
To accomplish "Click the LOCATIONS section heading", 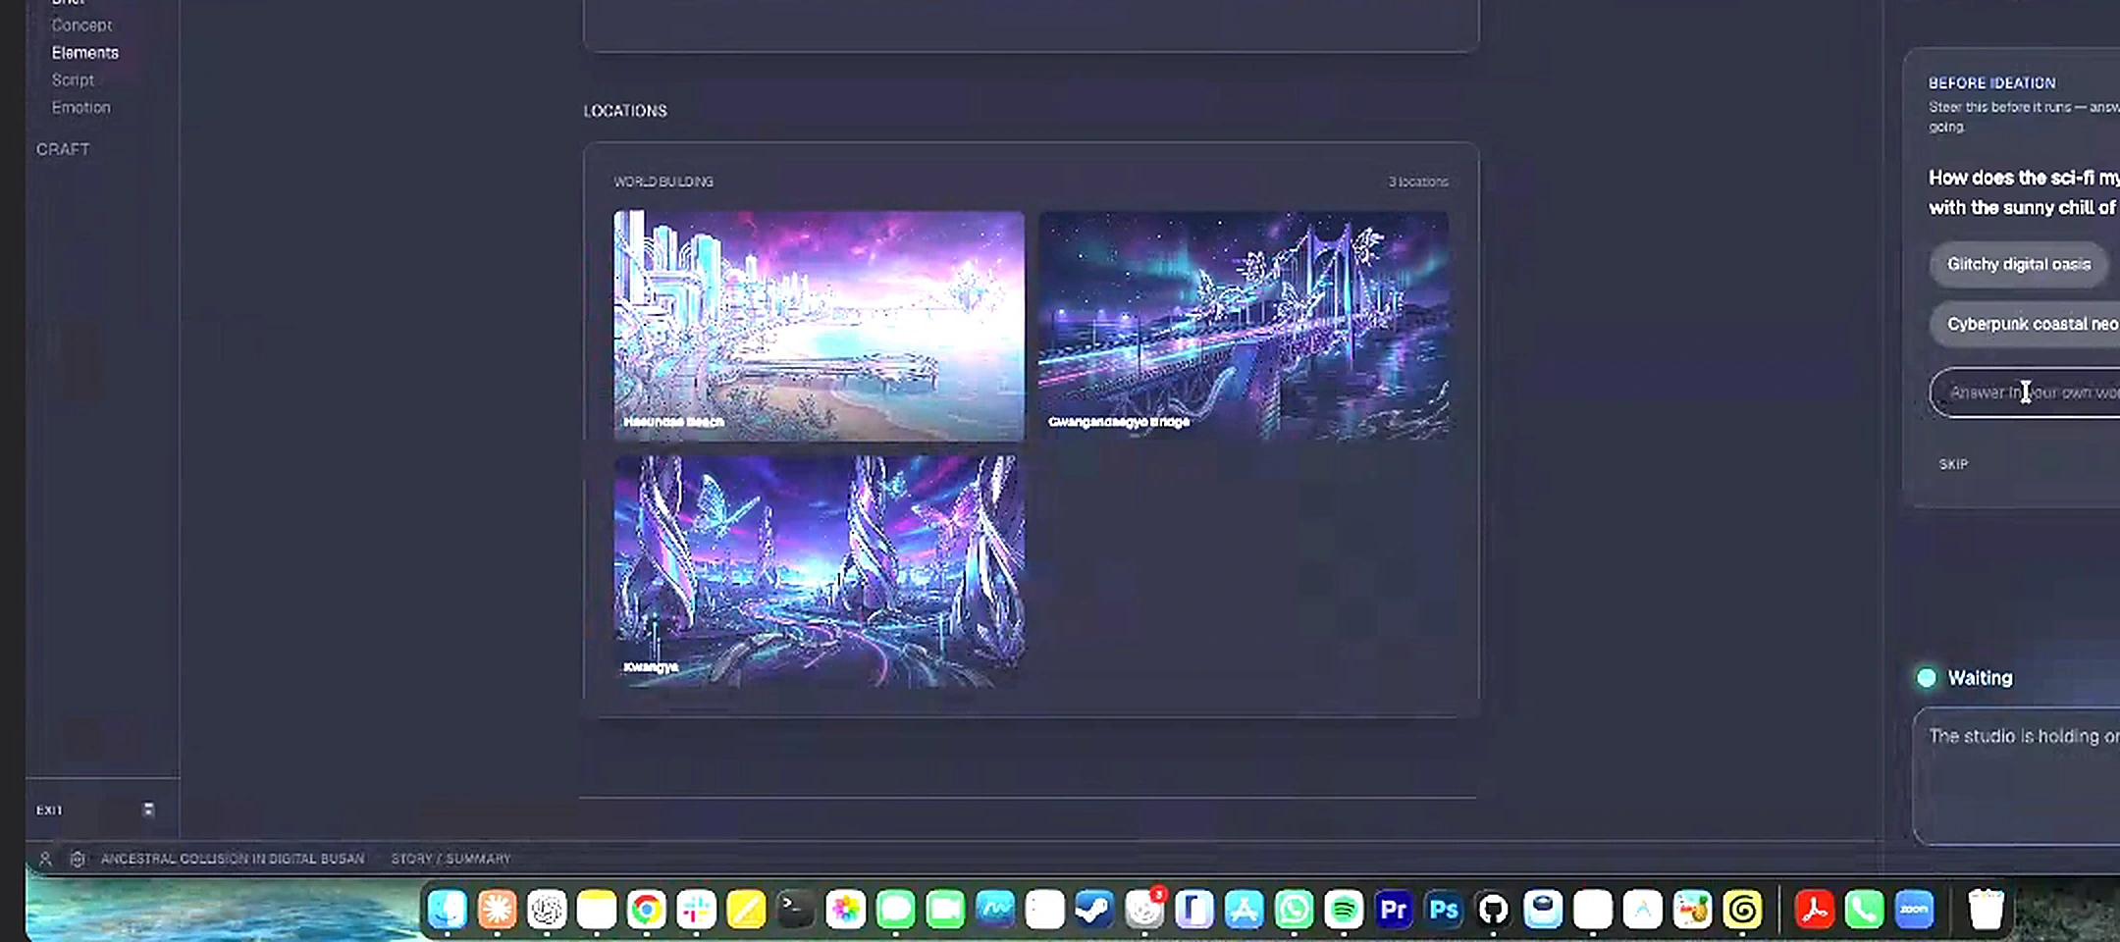I will pyautogui.click(x=625, y=111).
